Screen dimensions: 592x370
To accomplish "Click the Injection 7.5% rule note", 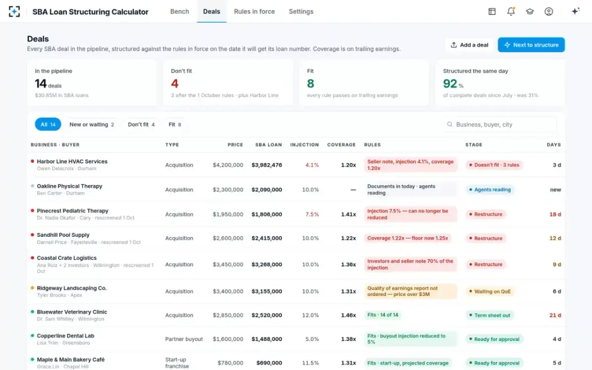I will click(x=411, y=214).
